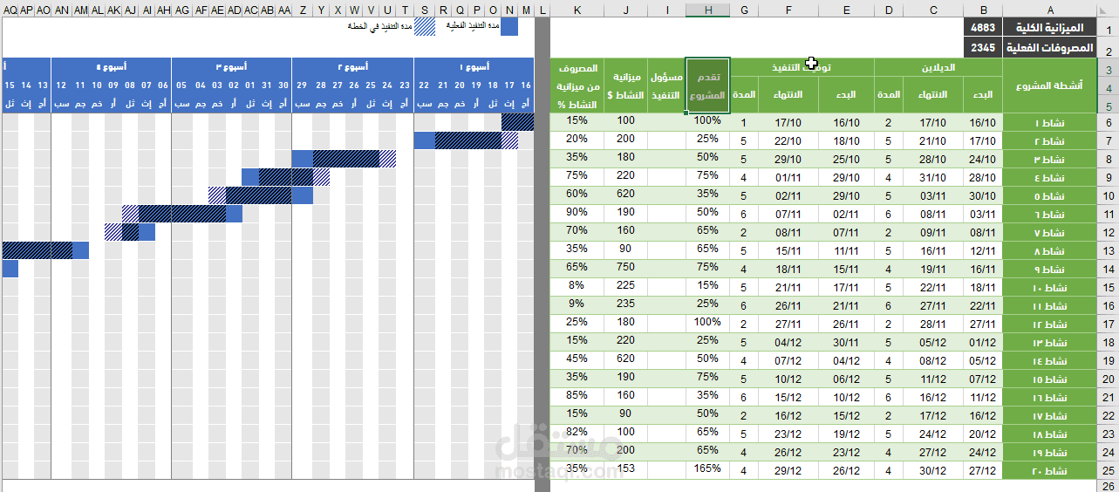Image resolution: width=1119 pixels, height=492 pixels.
Task: Click the مدة التنفيذ الفعلية legend label
Action: (x=473, y=26)
